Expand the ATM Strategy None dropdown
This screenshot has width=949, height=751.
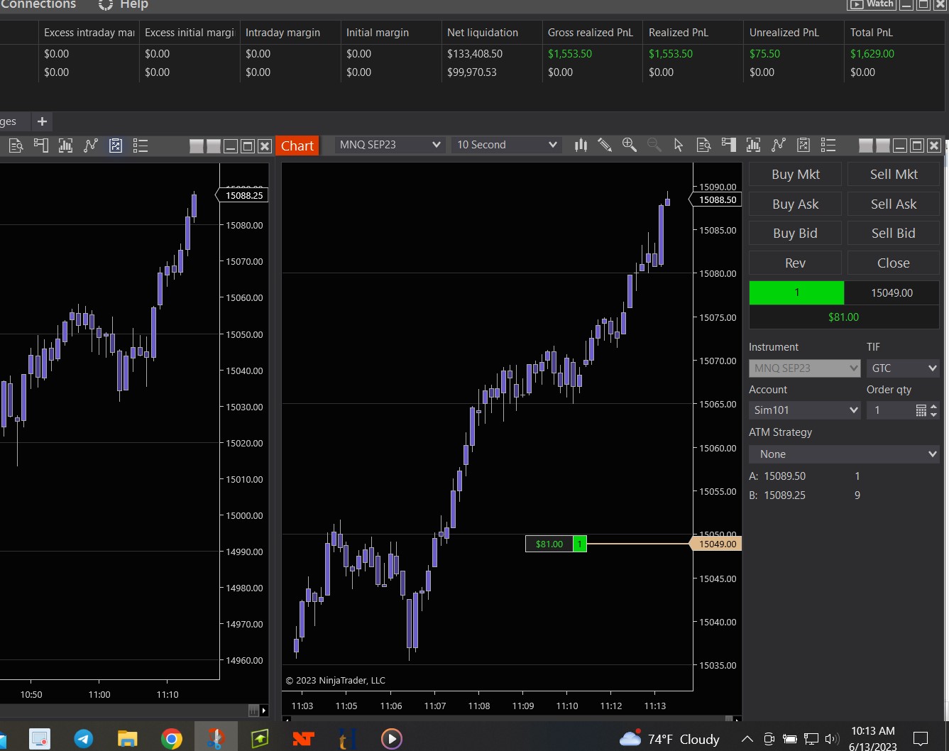844,454
